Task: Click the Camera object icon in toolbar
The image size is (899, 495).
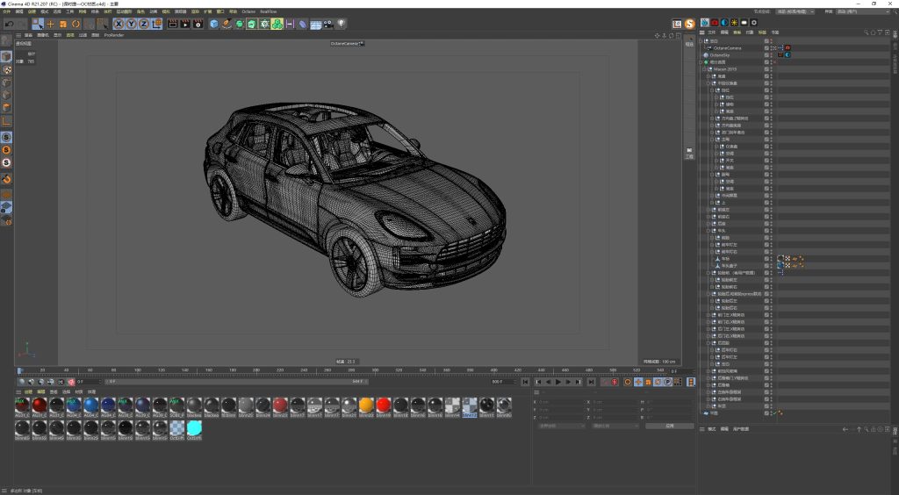Action: [328, 24]
